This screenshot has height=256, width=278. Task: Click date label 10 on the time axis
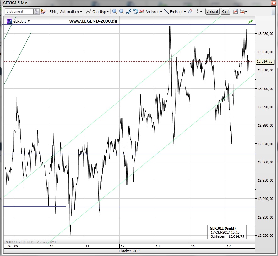(52, 246)
